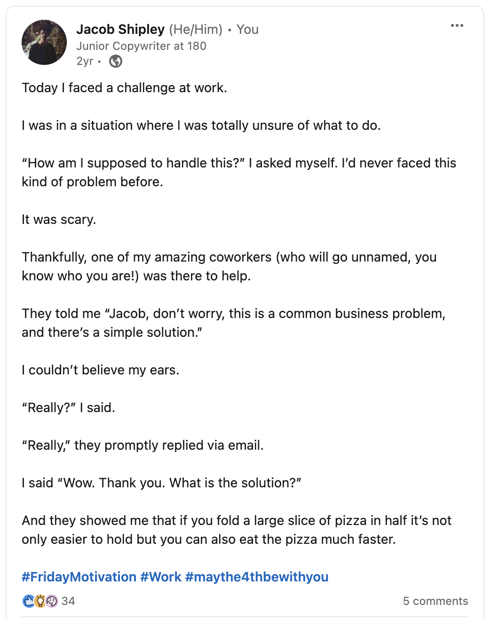Viewport: 491px width, 620px height.
Task: Click the blue thumbs-up Like reaction icon
Action: [x=28, y=601]
